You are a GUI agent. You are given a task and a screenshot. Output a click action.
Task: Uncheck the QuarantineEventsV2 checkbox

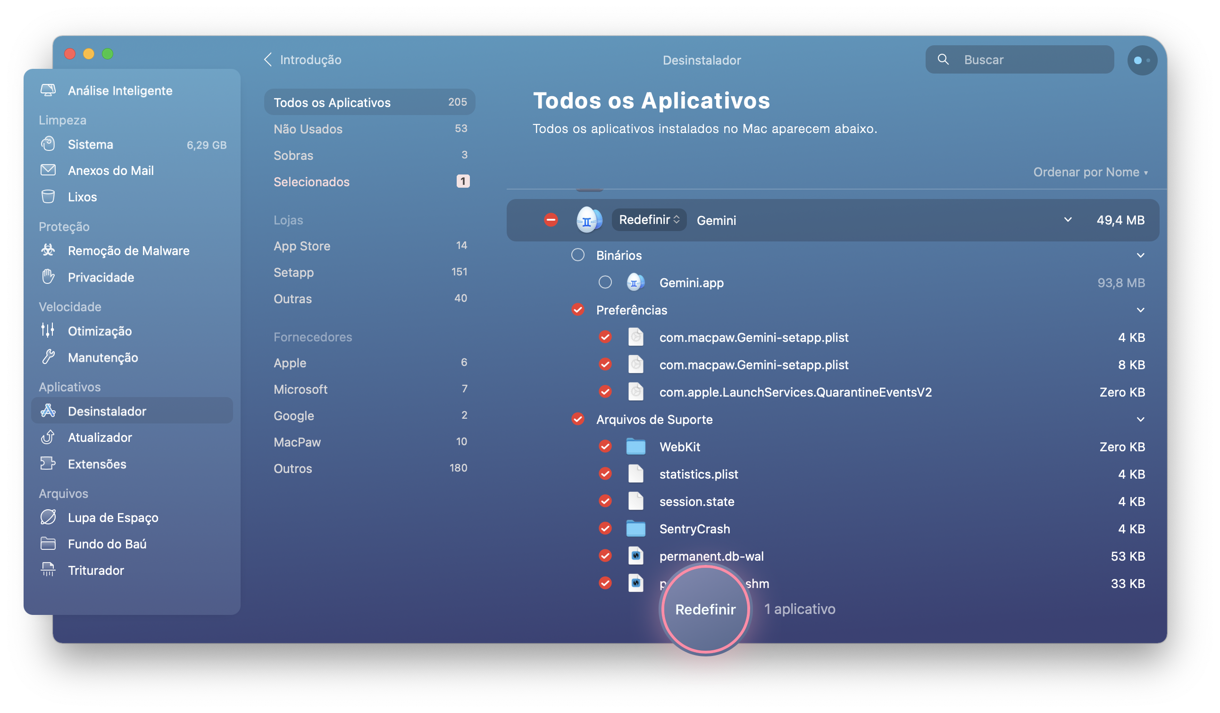point(605,391)
